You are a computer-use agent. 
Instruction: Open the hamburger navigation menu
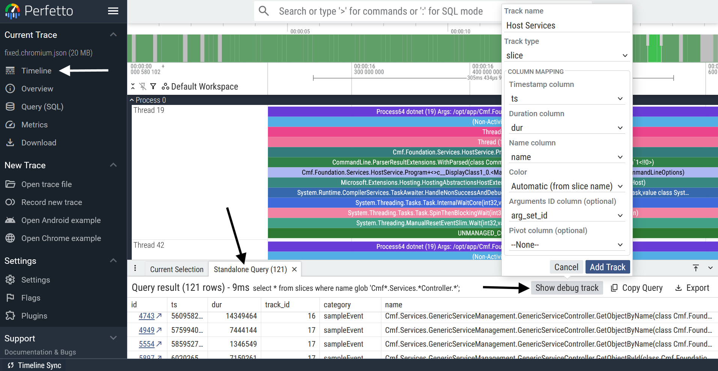pos(113,11)
